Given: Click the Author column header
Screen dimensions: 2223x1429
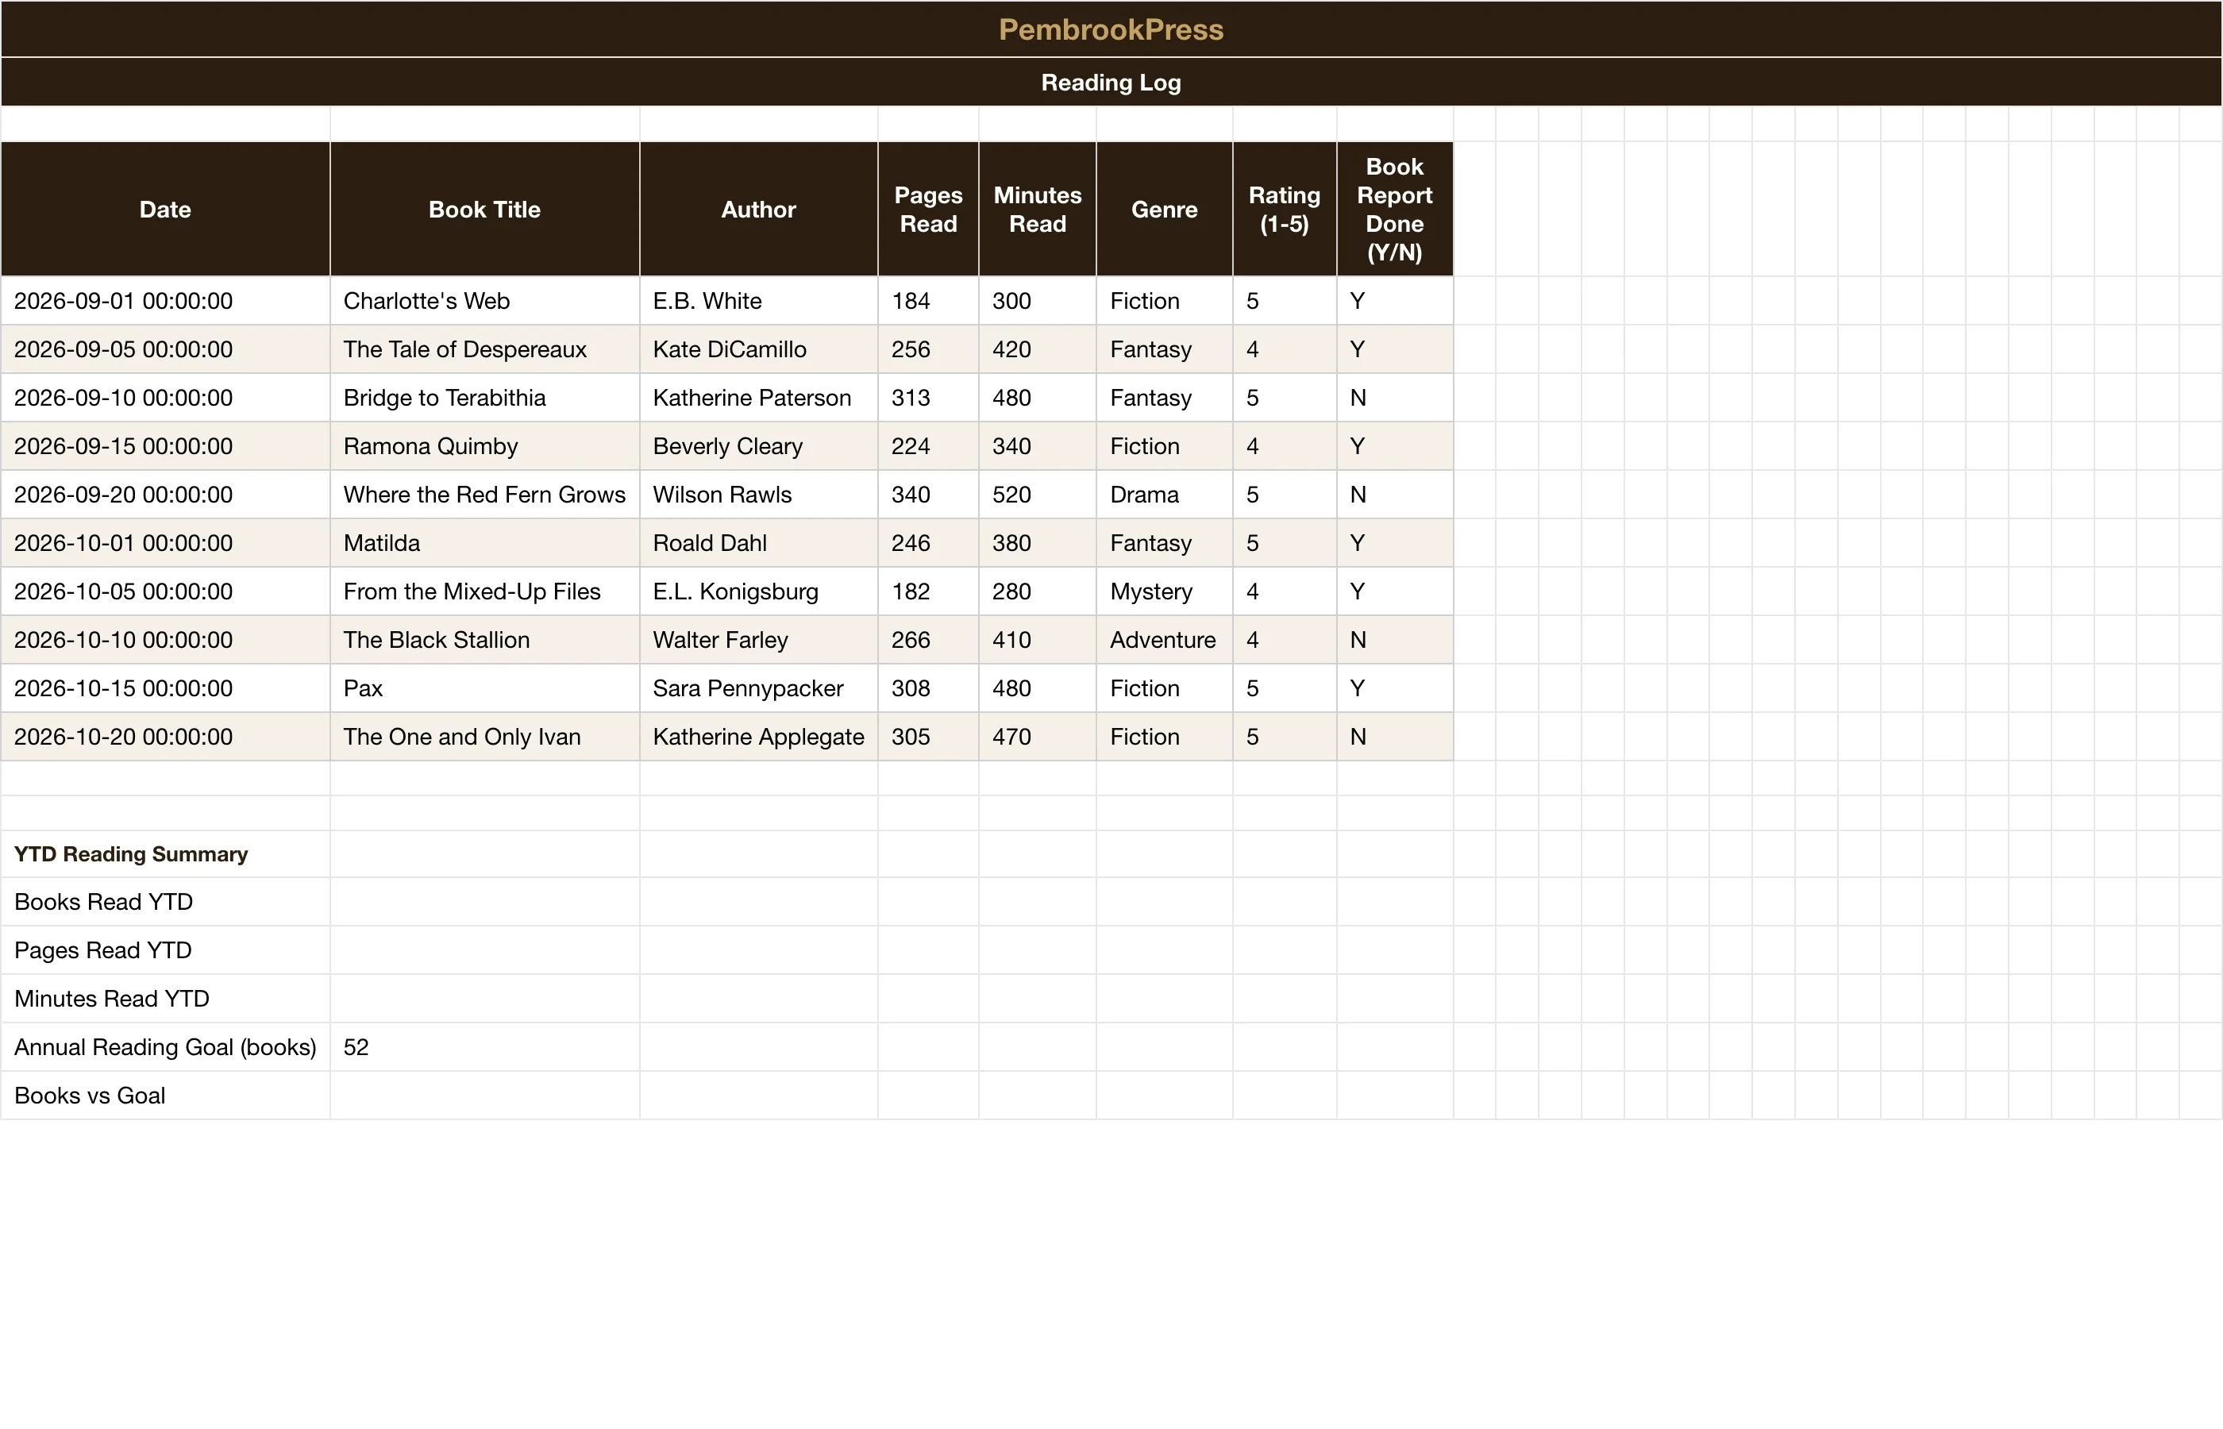Looking at the screenshot, I should [759, 210].
